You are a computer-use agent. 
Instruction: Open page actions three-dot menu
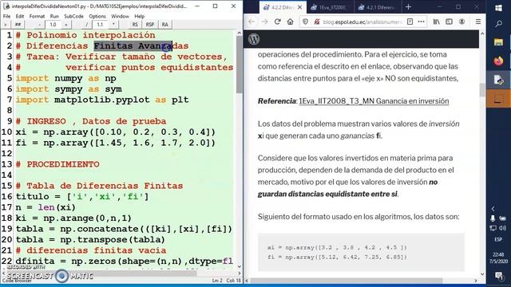pyautogui.click(x=421, y=22)
